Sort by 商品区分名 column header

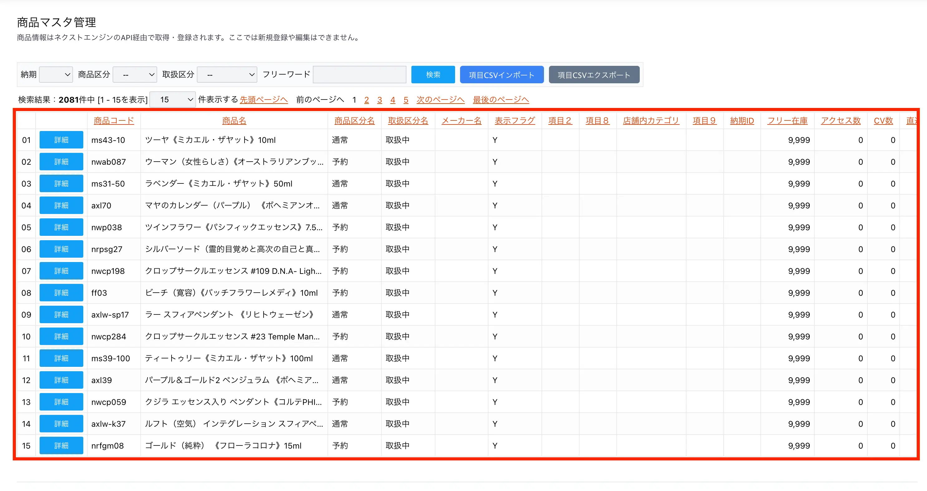point(354,121)
